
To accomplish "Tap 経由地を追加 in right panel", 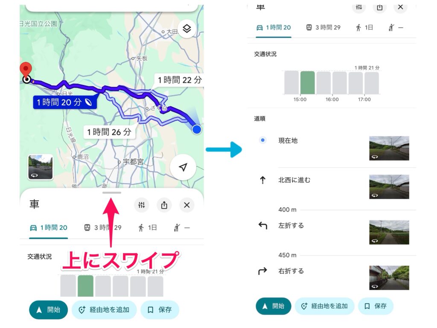I will tap(324, 306).
